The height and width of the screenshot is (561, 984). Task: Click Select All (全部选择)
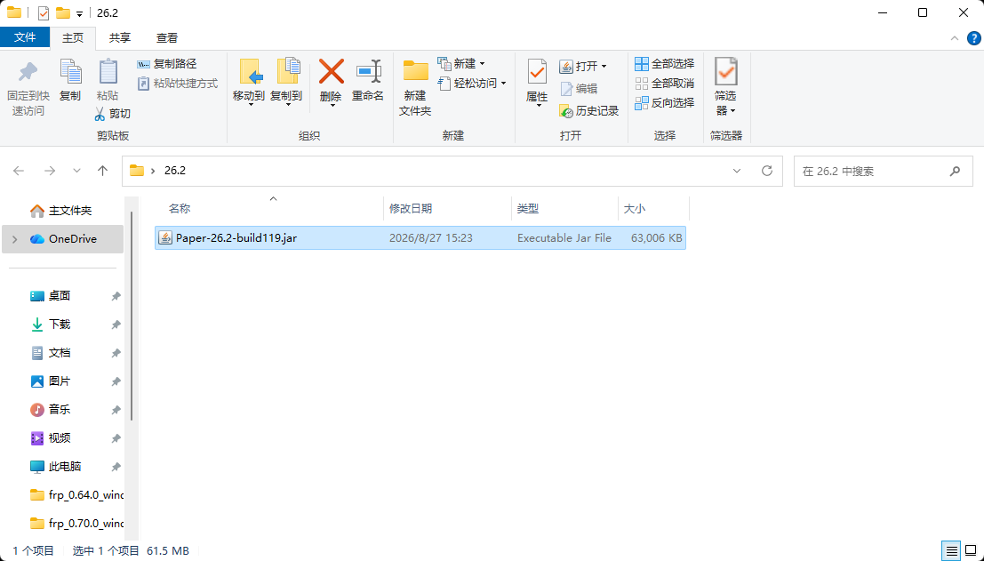(x=665, y=64)
